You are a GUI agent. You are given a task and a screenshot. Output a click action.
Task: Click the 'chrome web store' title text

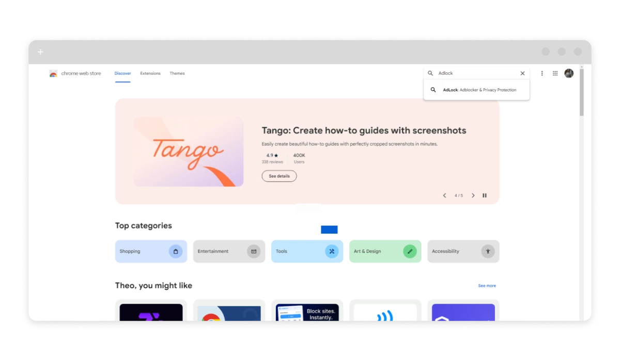click(x=81, y=73)
